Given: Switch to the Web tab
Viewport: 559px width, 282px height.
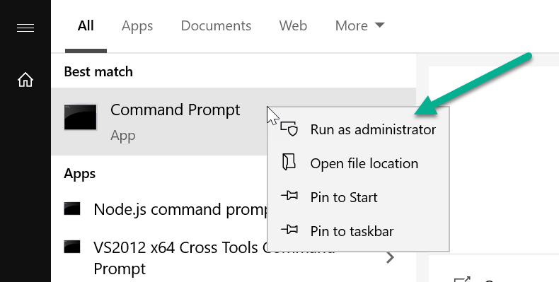Looking at the screenshot, I should point(293,25).
